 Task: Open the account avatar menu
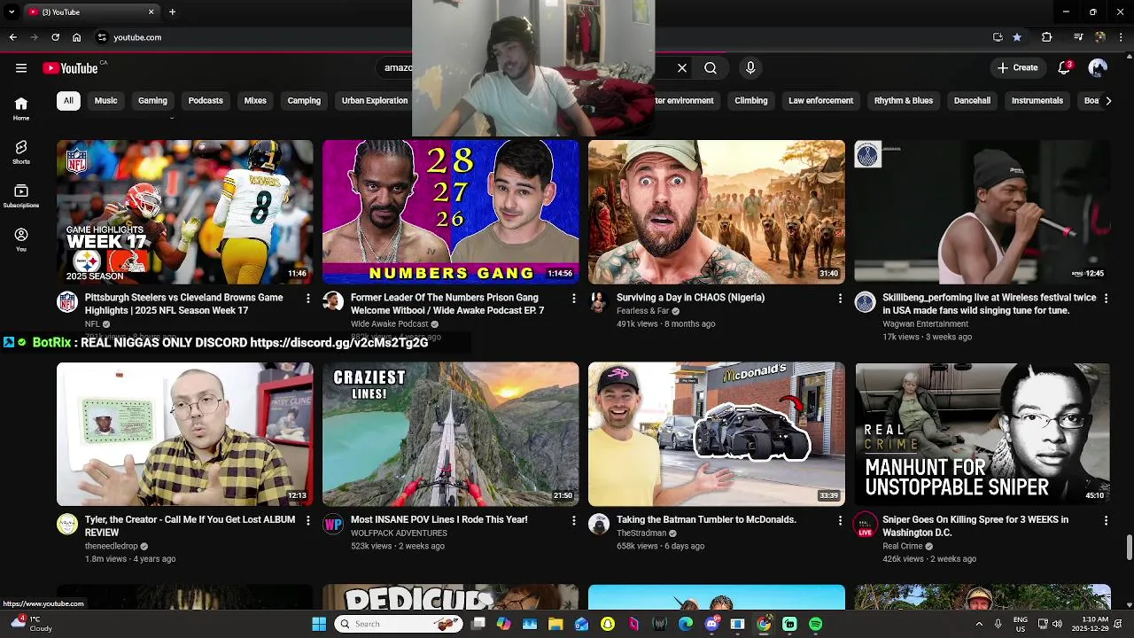pos(1098,68)
